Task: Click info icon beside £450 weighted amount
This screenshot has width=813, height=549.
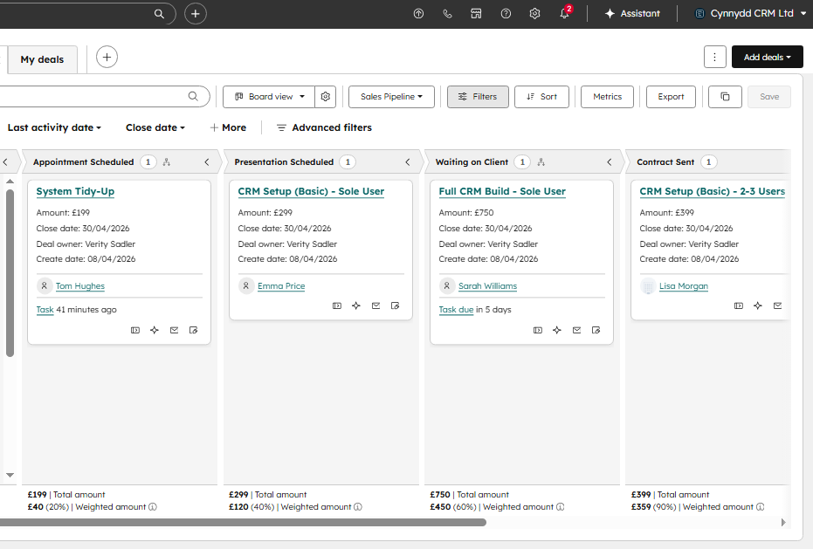Action: [x=561, y=507]
